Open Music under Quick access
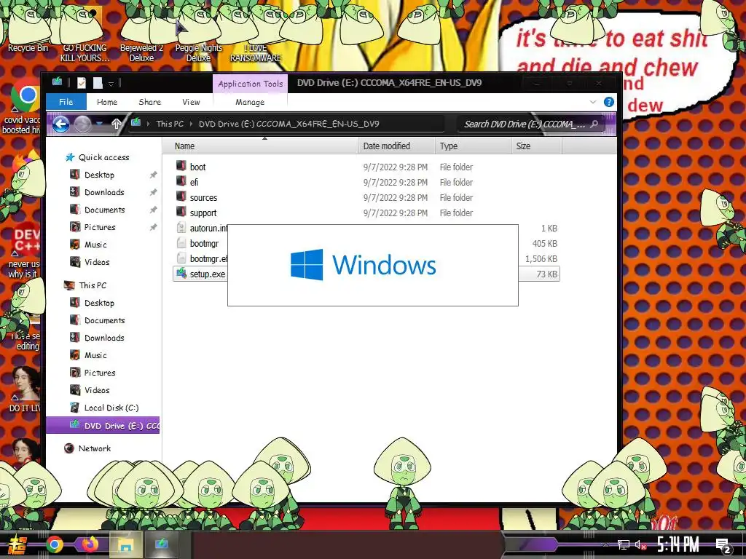 pos(95,245)
